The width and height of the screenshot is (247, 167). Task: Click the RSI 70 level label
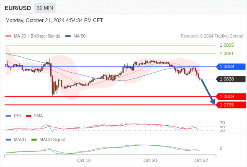(222, 123)
